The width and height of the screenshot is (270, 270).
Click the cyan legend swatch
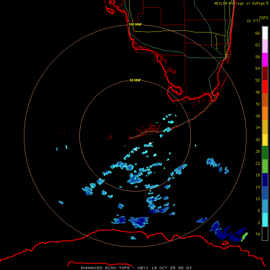click(x=265, y=220)
